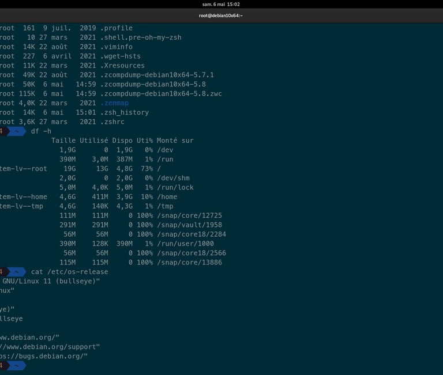Click the 'df -h' command text

[x=41, y=131]
